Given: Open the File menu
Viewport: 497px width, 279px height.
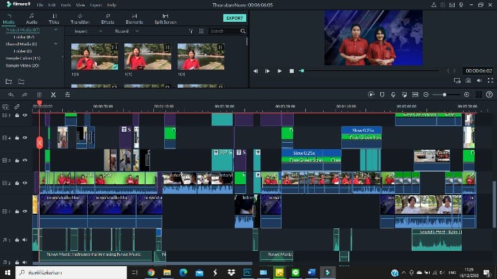Looking at the screenshot, I should [x=40, y=5].
